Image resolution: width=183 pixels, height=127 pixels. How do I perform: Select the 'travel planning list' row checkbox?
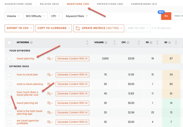[10, 103]
